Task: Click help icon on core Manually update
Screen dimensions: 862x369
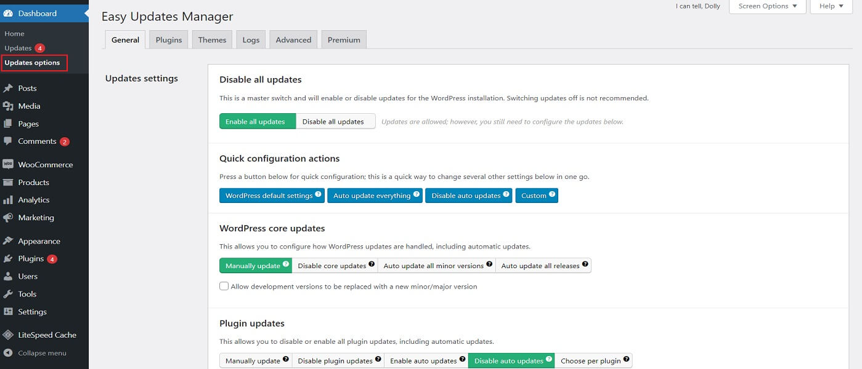Action: [286, 264]
